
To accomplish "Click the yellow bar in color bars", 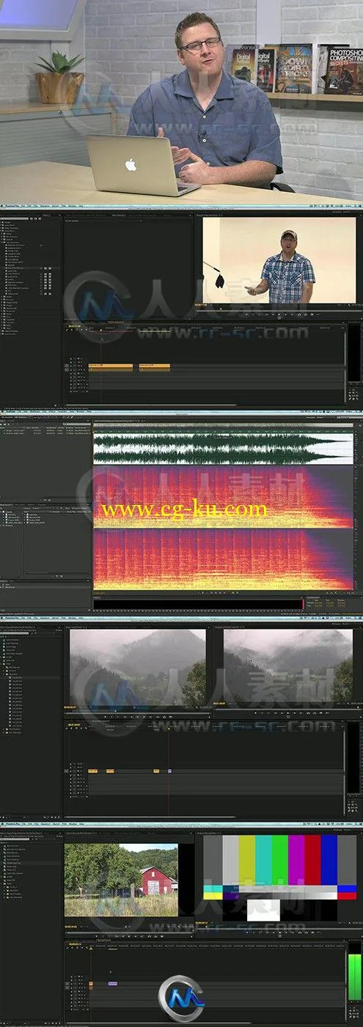I will [247, 860].
